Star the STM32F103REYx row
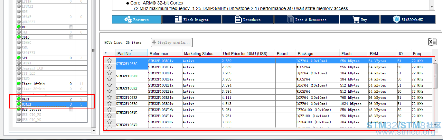 pyautogui.click(x=109, y=91)
